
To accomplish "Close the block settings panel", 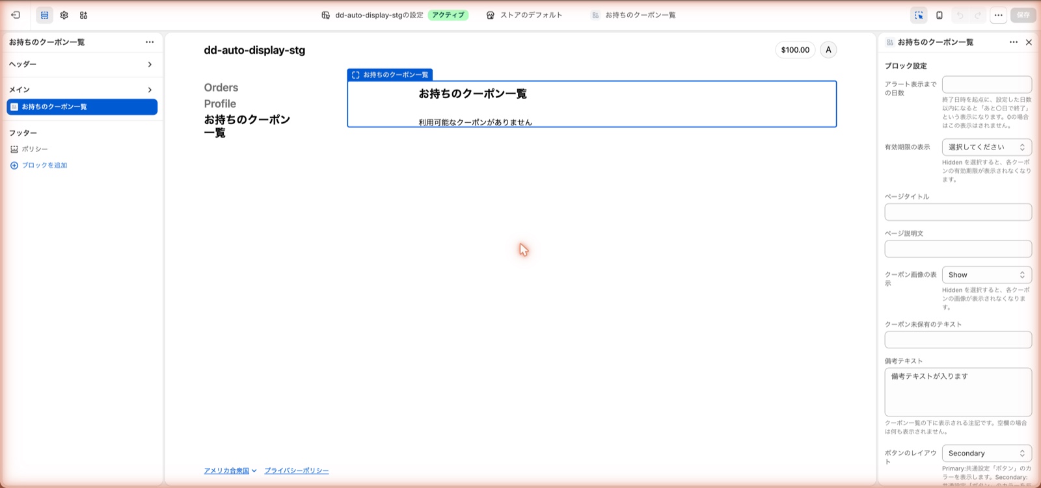I will click(1029, 42).
